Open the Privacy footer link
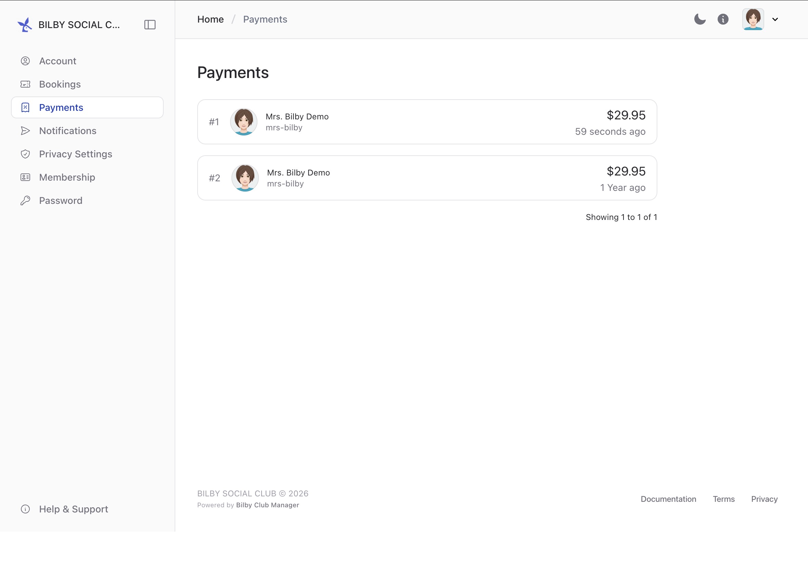This screenshot has height=561, width=808. pyautogui.click(x=764, y=499)
